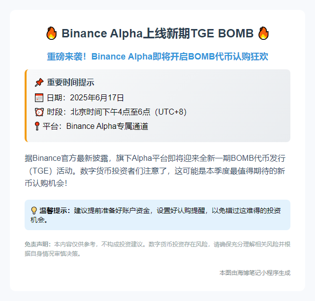This screenshot has width=315, height=301.
Task: Click the 重要时间提示 heading
Action: tap(70, 83)
